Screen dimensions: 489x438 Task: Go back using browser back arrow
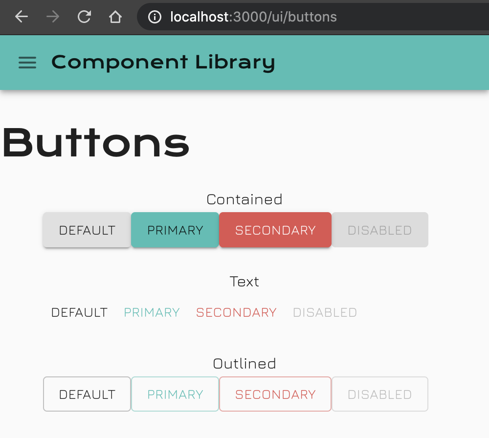22,17
